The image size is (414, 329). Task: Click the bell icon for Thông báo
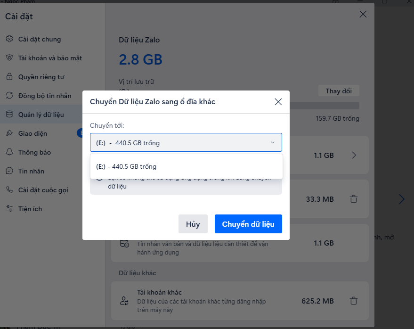(x=9, y=152)
